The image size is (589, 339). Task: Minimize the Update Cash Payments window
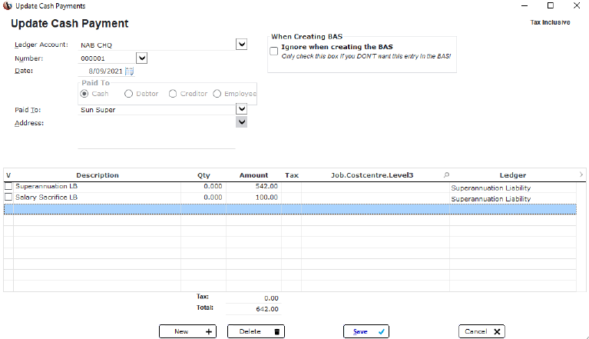(524, 5)
